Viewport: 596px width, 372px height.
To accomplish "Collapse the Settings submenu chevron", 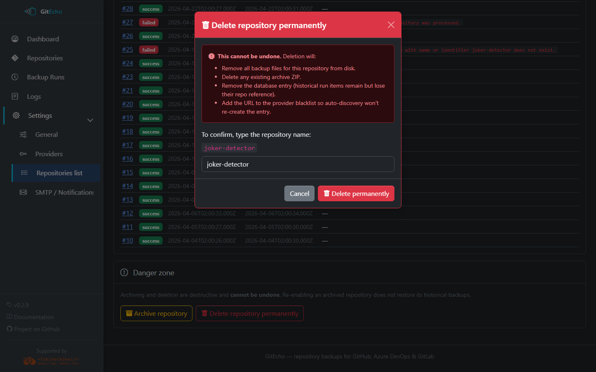I will [90, 120].
